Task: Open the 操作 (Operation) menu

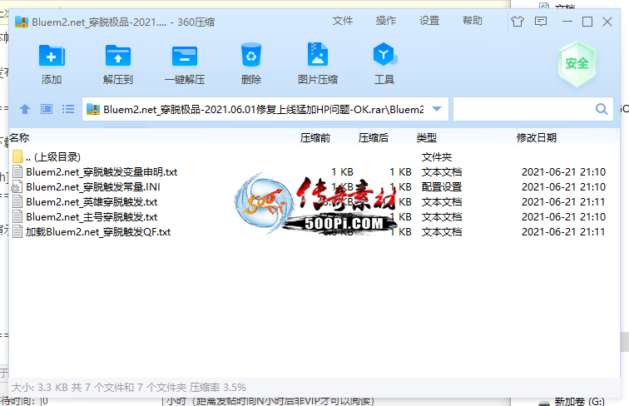Action: (386, 21)
